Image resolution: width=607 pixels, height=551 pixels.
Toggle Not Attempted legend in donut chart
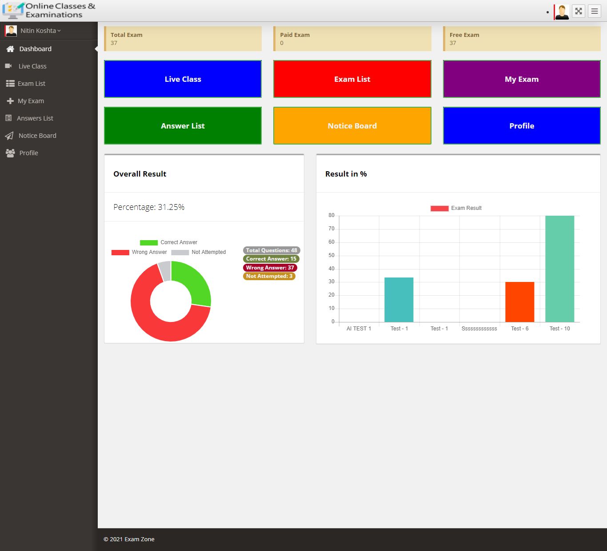coord(199,252)
